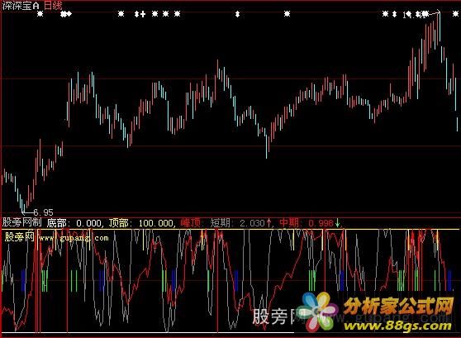
Task: Open the www.88gs.com link
Action: tap(397, 326)
